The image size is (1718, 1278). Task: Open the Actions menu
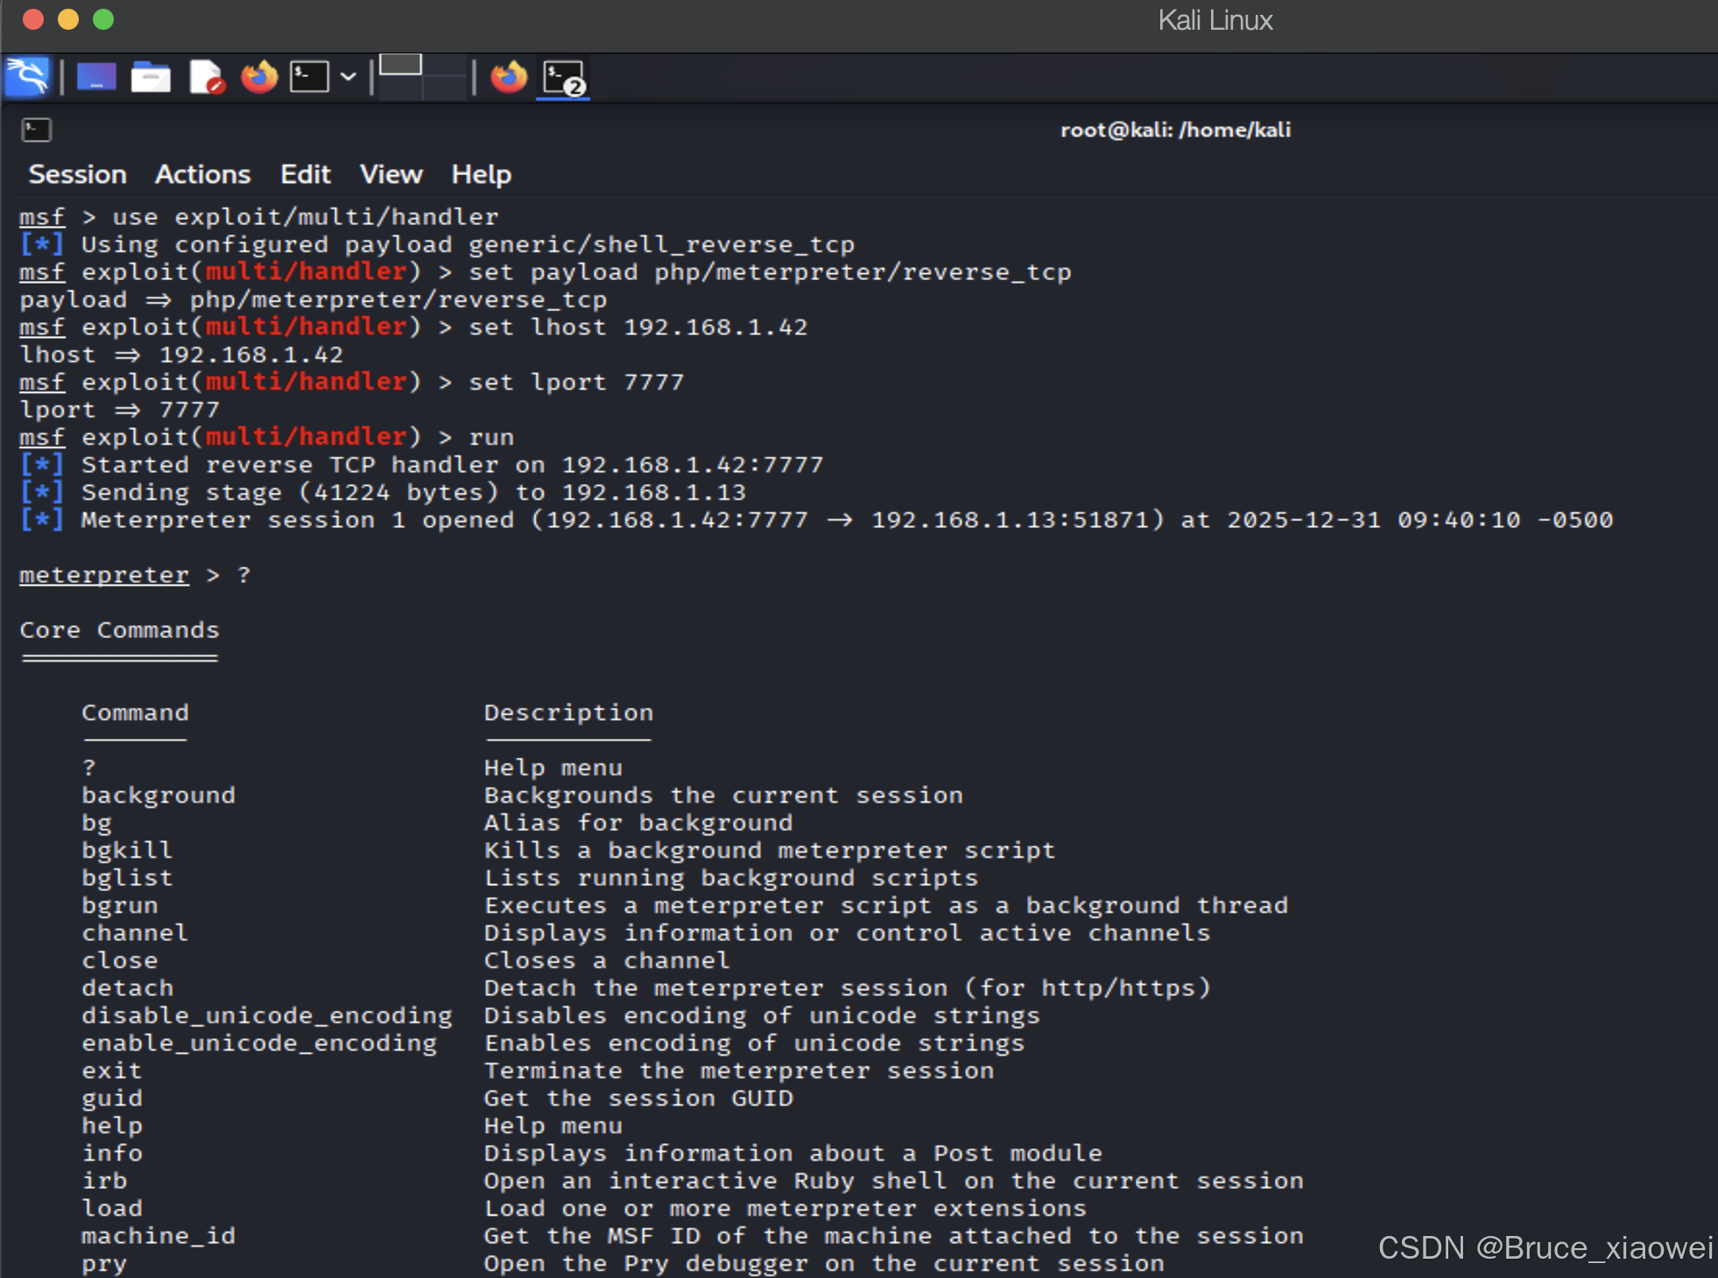click(202, 174)
